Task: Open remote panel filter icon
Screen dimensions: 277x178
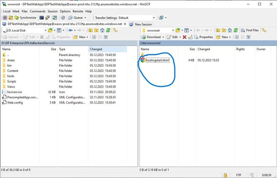Action: tap(187, 30)
